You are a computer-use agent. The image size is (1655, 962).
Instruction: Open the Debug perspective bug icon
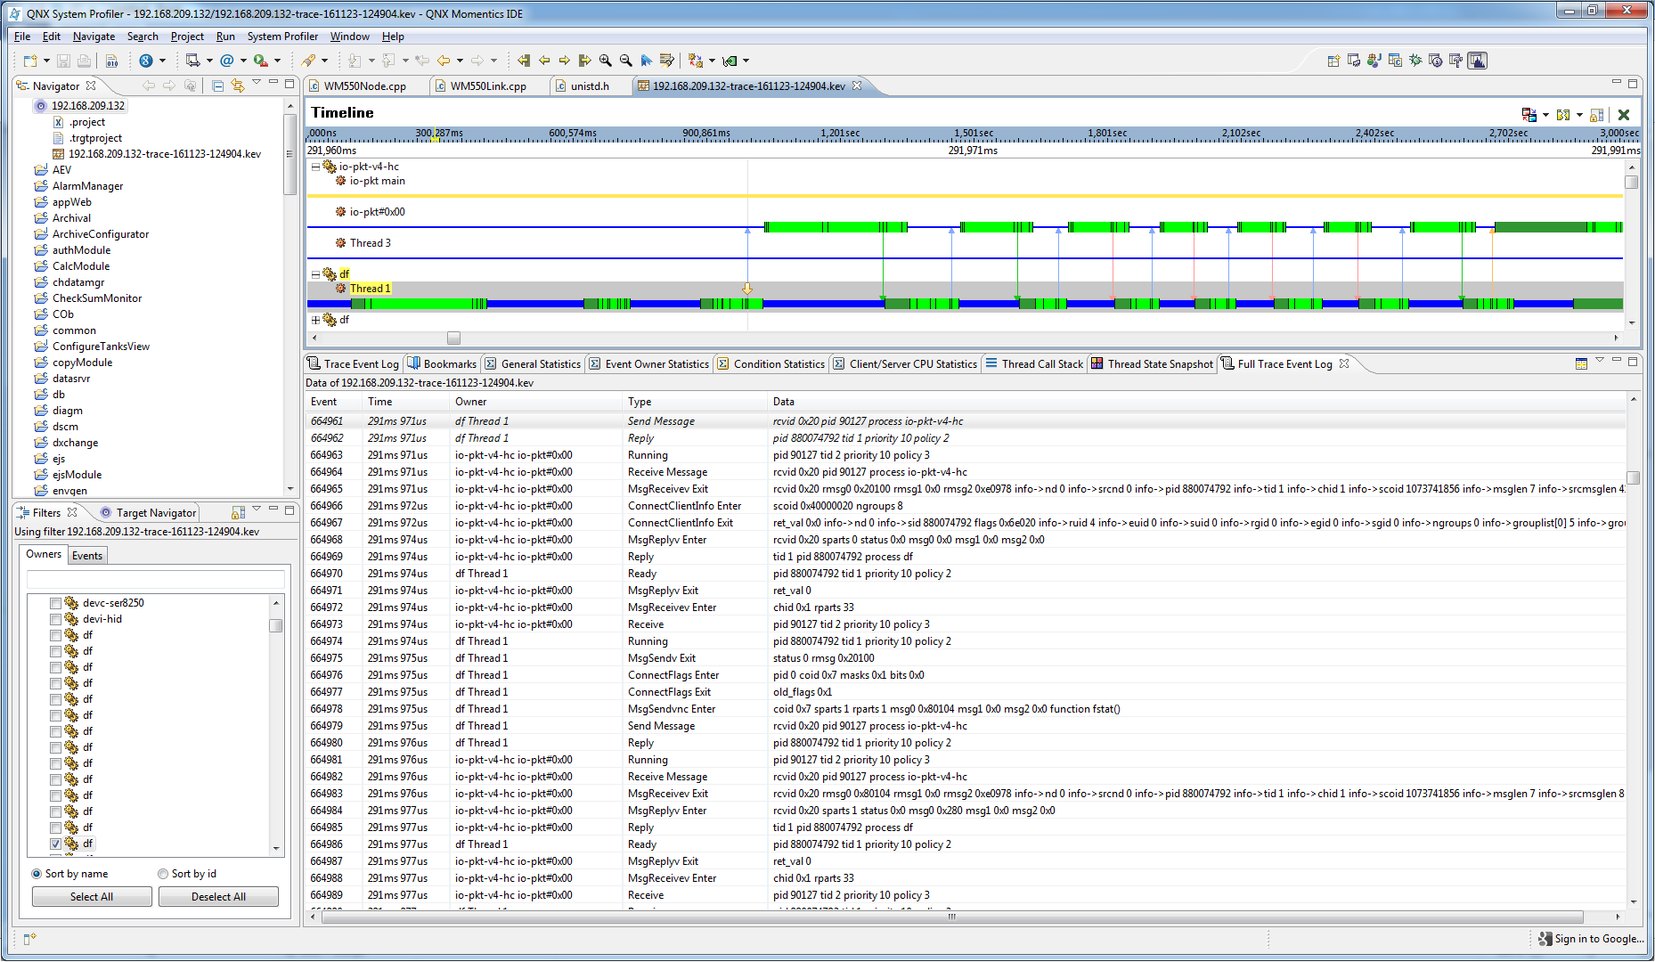1415,61
